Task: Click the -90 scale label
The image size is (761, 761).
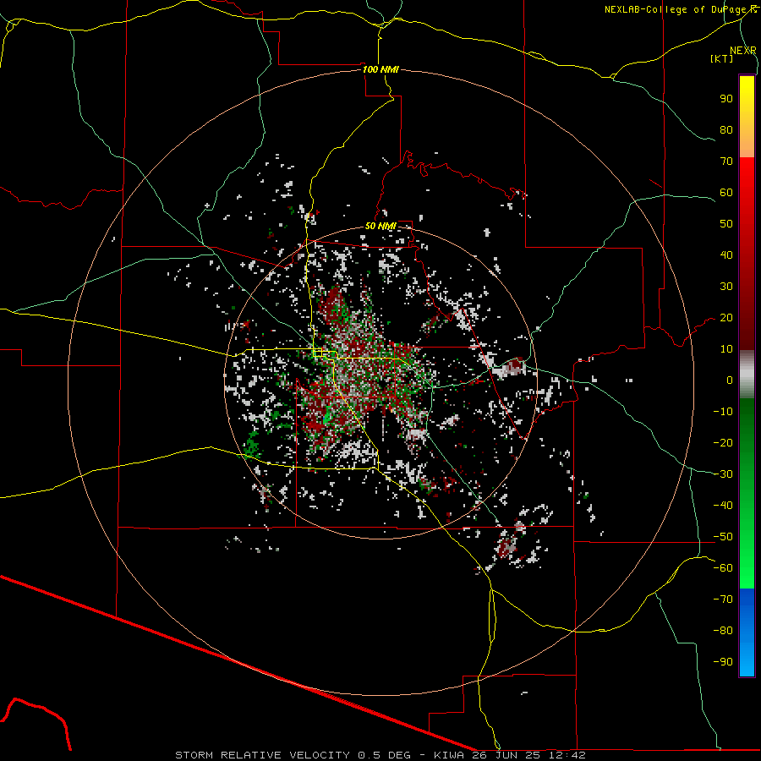Action: coord(723,662)
